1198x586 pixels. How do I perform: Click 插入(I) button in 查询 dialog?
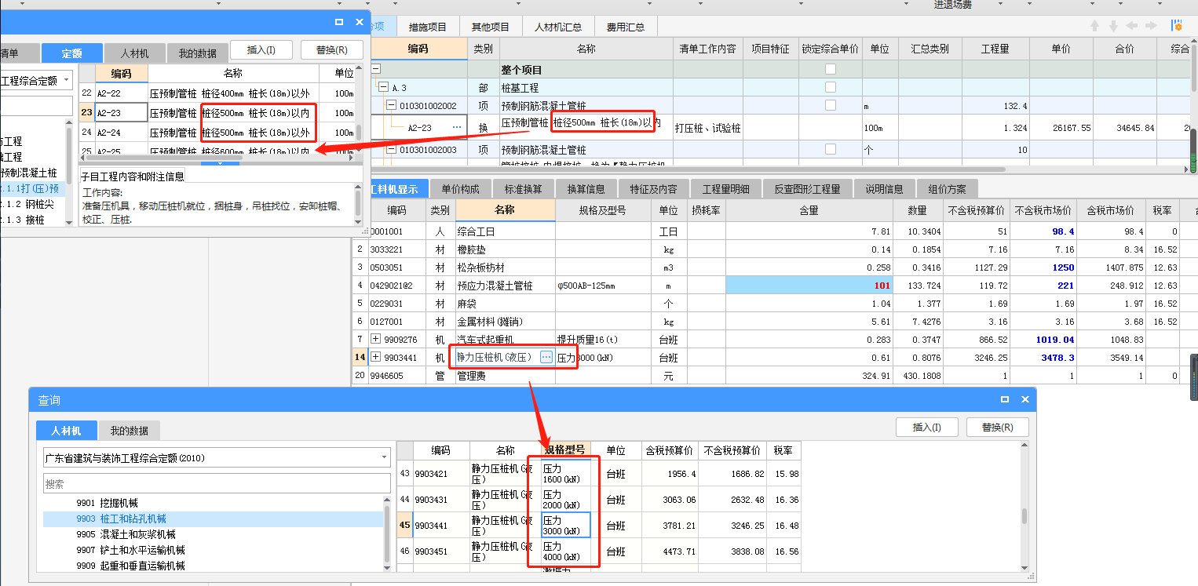tap(928, 428)
